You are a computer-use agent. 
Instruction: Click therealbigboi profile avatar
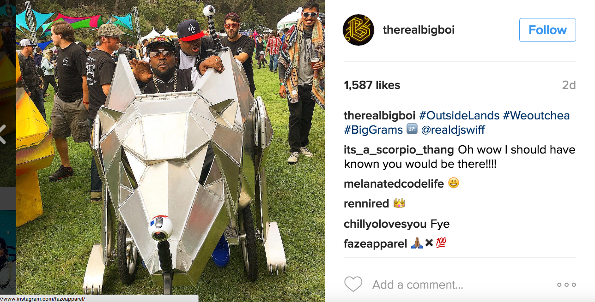[358, 30]
